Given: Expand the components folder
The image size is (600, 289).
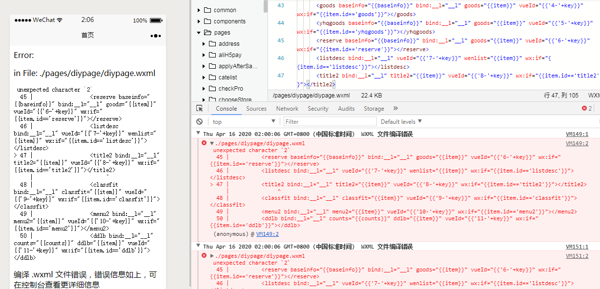Looking at the screenshot, I should pyautogui.click(x=199, y=21).
